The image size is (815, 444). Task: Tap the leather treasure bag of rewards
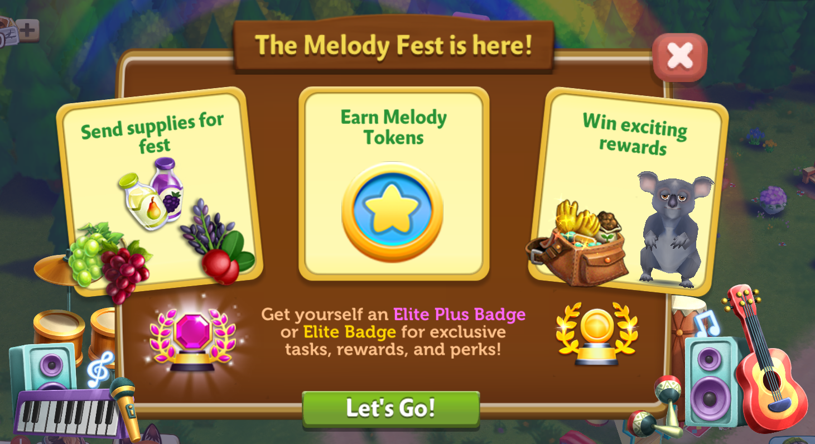(577, 244)
